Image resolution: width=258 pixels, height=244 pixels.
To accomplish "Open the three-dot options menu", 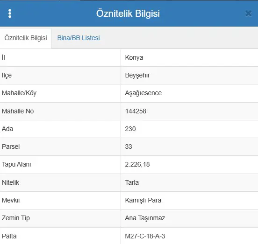I will tap(10, 14).
